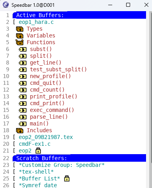The image size is (152, 188).
Task: Switch to the eop2 buffer
Action: click(x=25, y=151)
